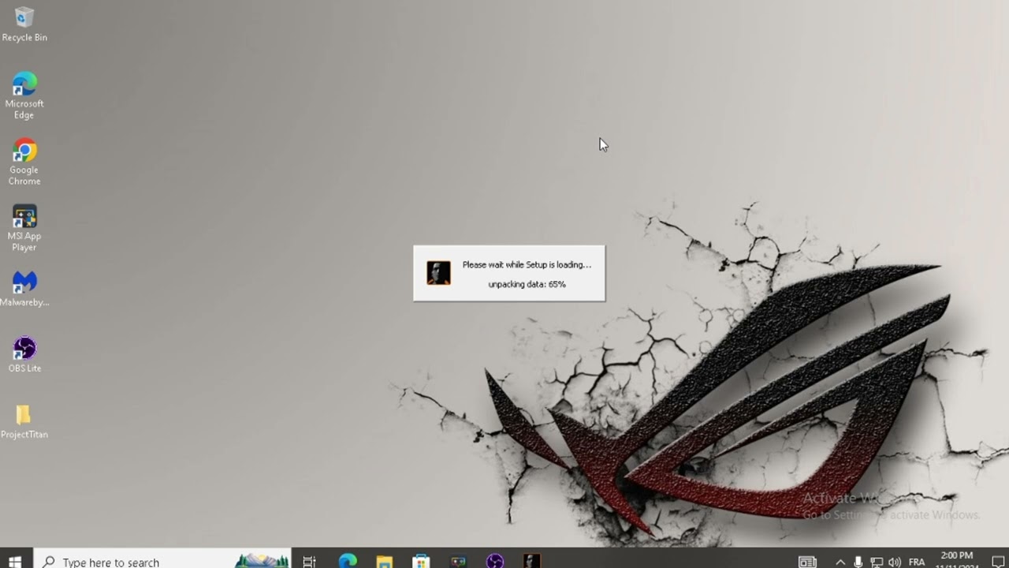The width and height of the screenshot is (1009, 568).
Task: Open the Action Center notifications icon
Action: (998, 562)
